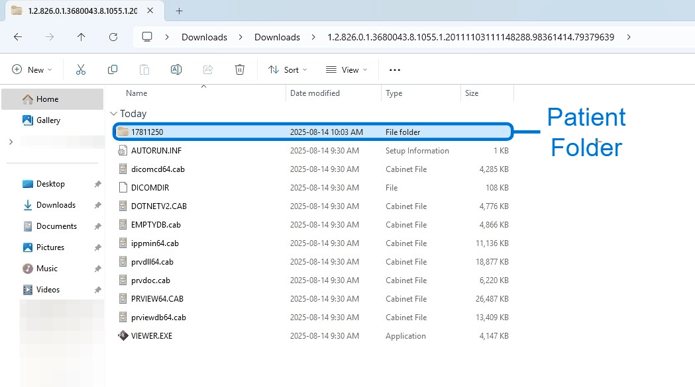Open Documents in the sidebar
The height and width of the screenshot is (387, 695).
(x=57, y=226)
